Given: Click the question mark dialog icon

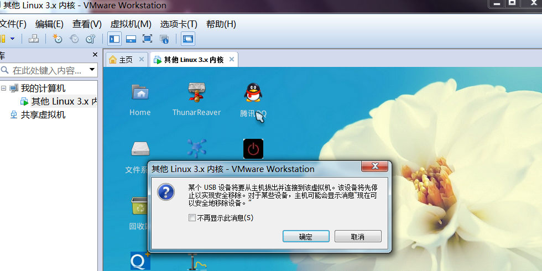Looking at the screenshot, I should [x=166, y=192].
